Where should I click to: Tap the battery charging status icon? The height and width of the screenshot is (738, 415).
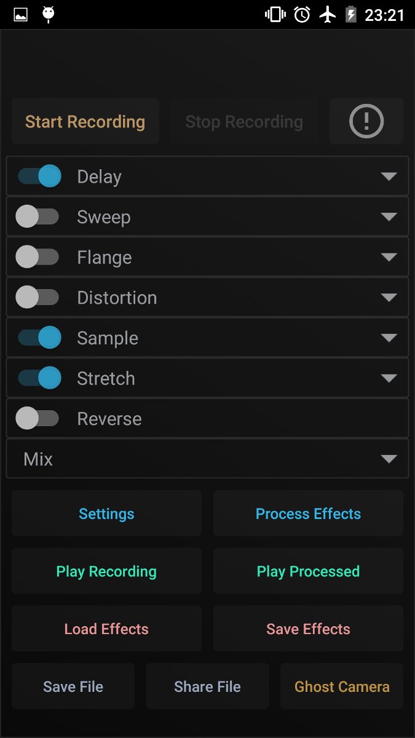click(351, 15)
